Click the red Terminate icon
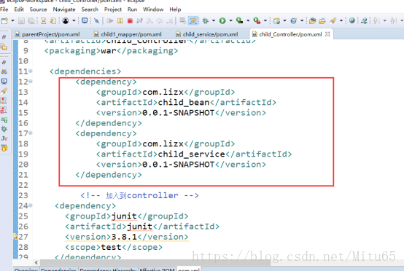Viewport: 404px width, 271px height. coord(130,21)
